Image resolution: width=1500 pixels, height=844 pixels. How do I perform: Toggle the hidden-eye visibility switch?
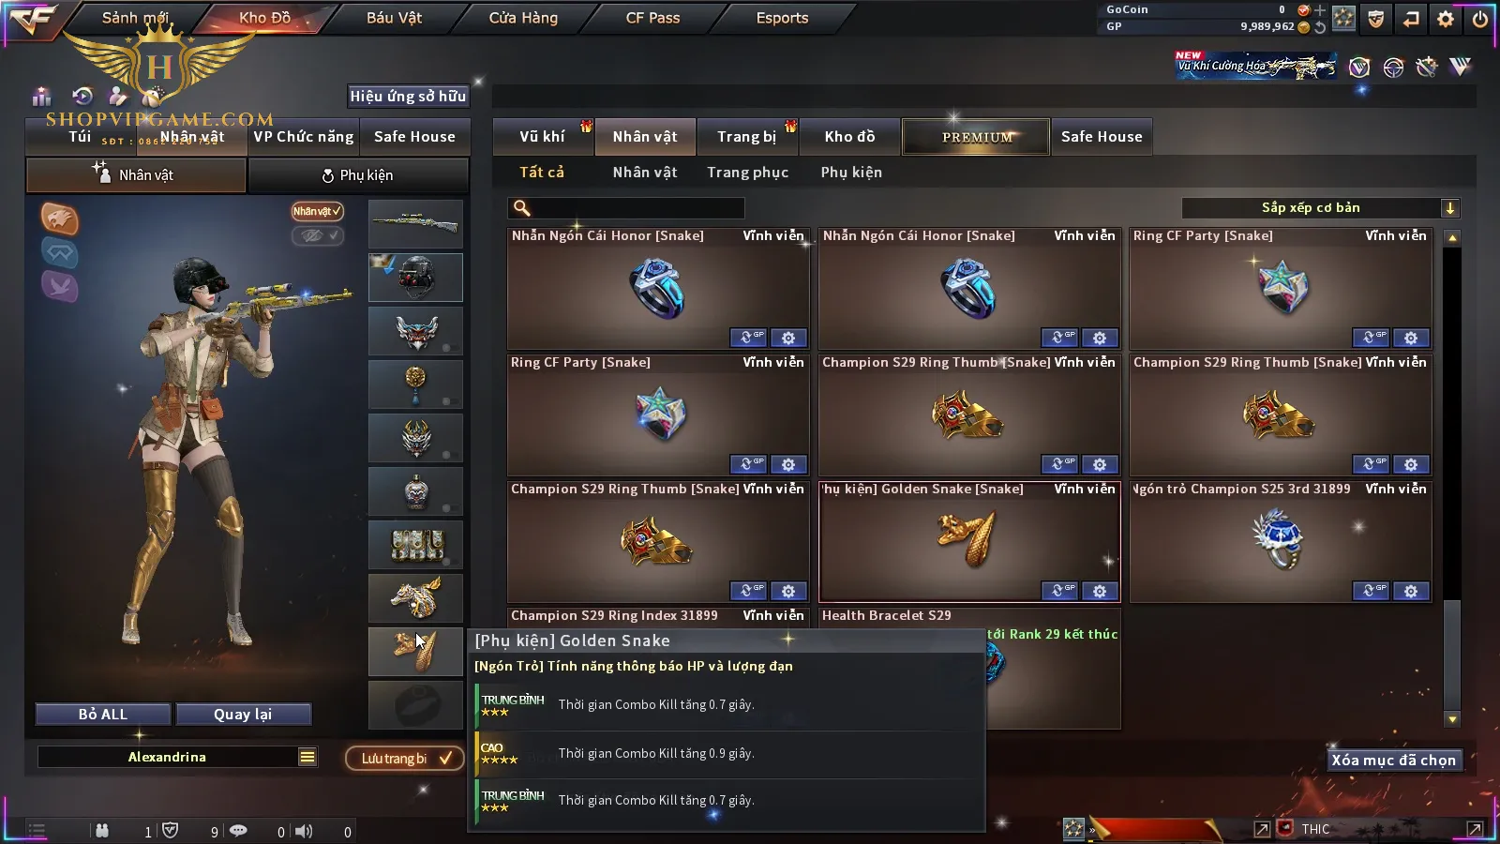[317, 235]
